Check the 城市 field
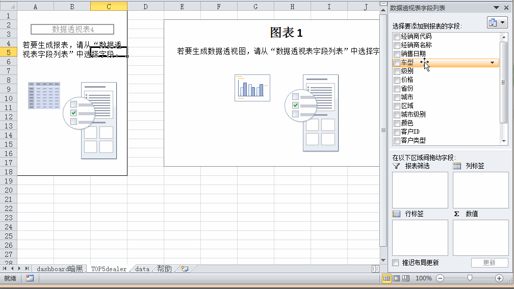Screen dimensions: 514x289 pyautogui.click(x=397, y=97)
